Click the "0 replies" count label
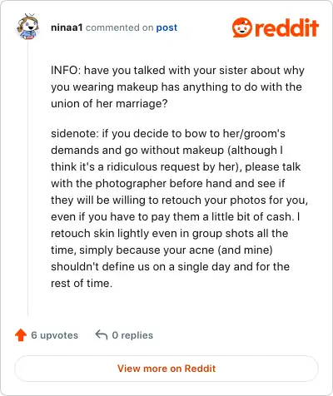333x396 pixels. (x=132, y=335)
